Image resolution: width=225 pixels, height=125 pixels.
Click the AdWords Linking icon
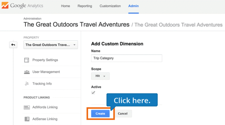click(x=27, y=107)
